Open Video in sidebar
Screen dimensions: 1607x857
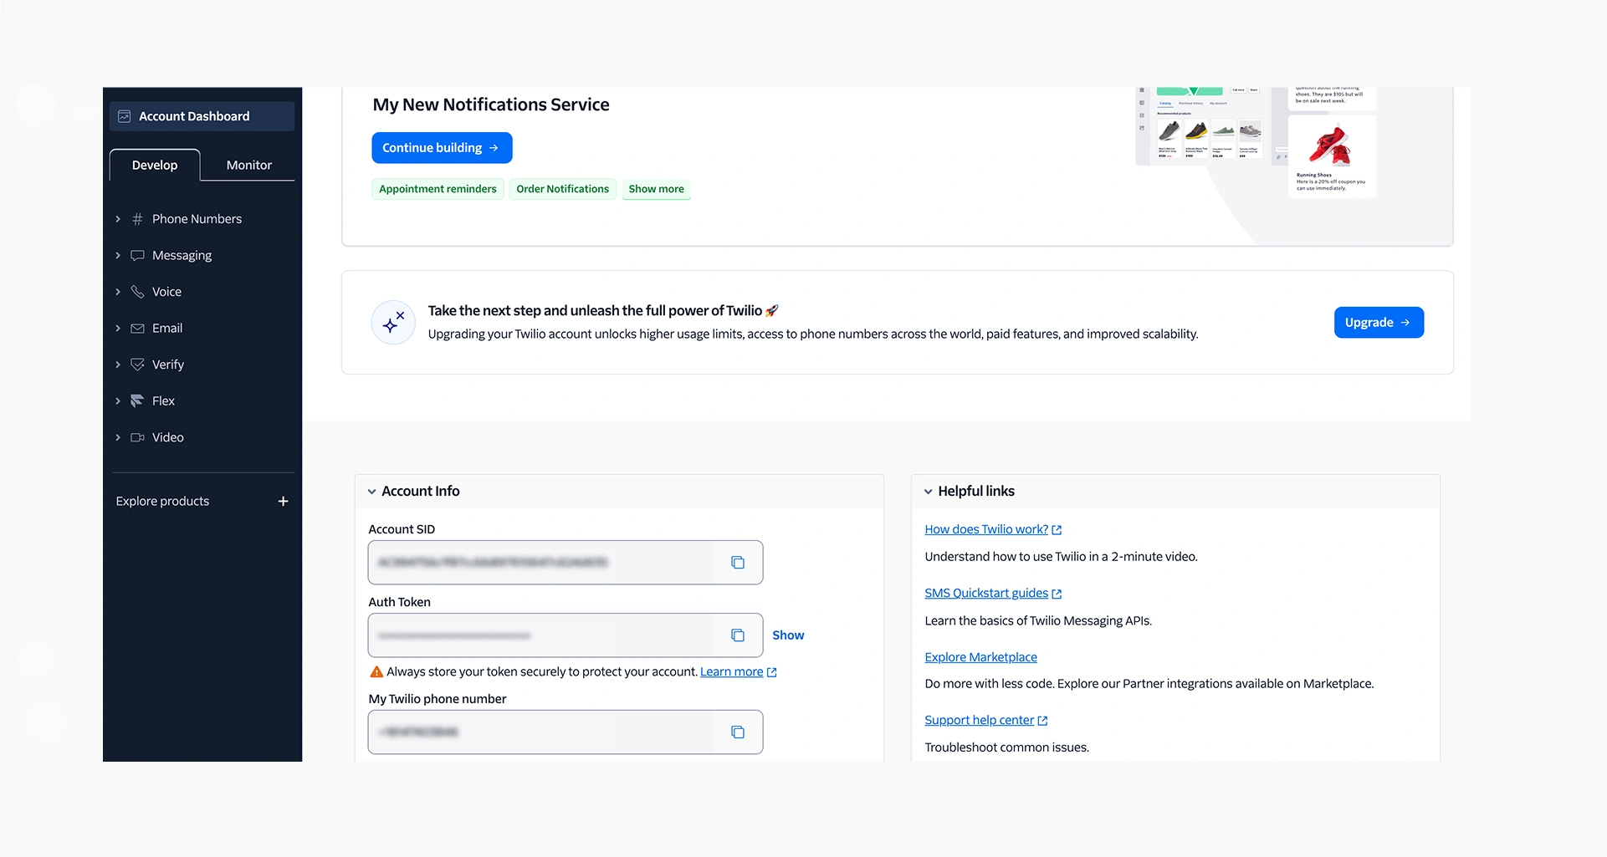point(168,437)
